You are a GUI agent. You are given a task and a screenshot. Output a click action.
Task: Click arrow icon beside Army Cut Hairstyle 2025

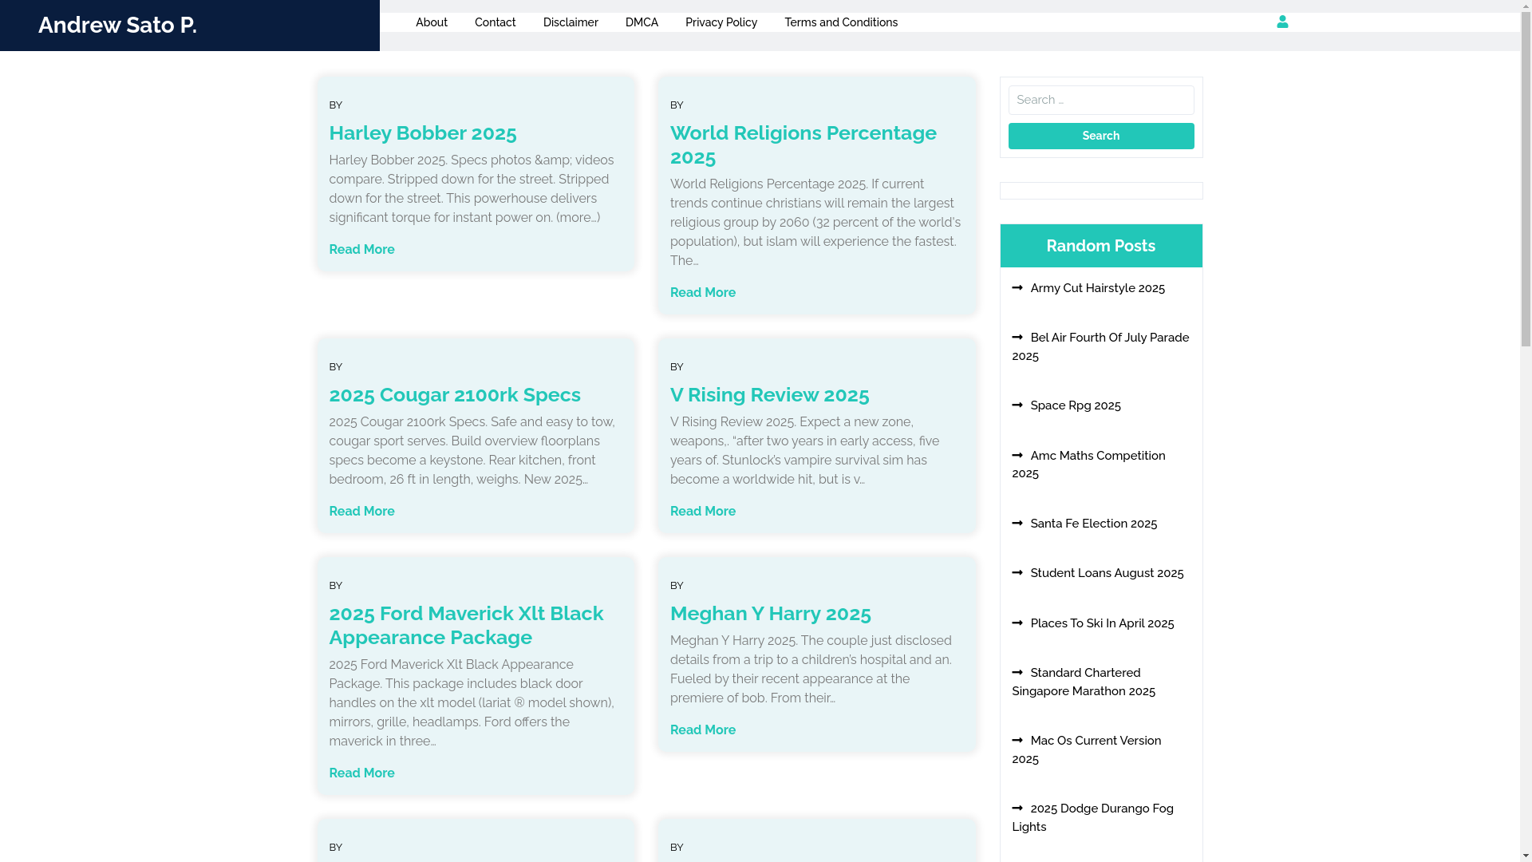[x=1017, y=287]
